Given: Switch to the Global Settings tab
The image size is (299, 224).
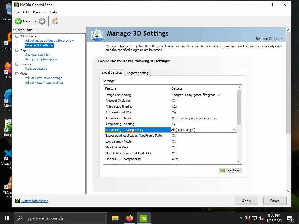Looking at the screenshot, I should [112, 72].
